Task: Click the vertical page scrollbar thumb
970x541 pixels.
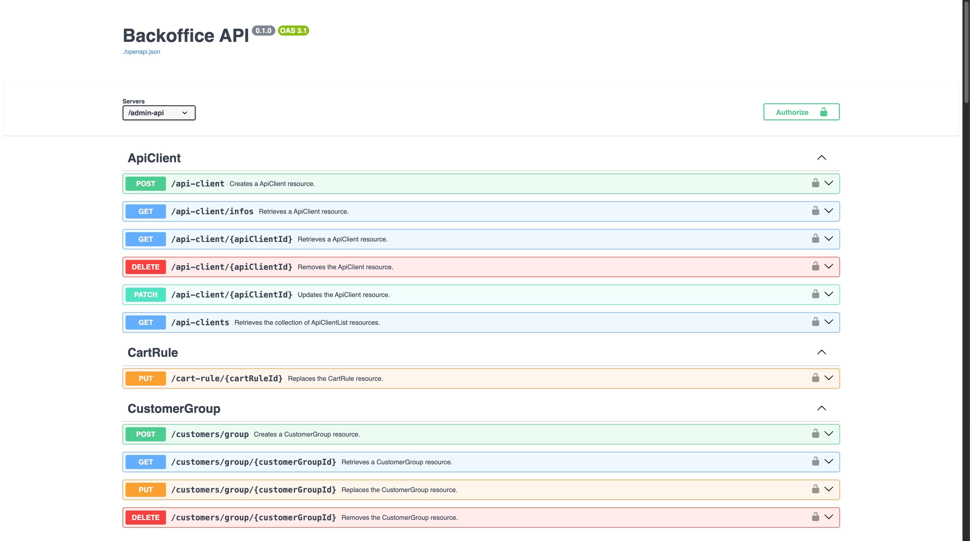Action: [966, 53]
